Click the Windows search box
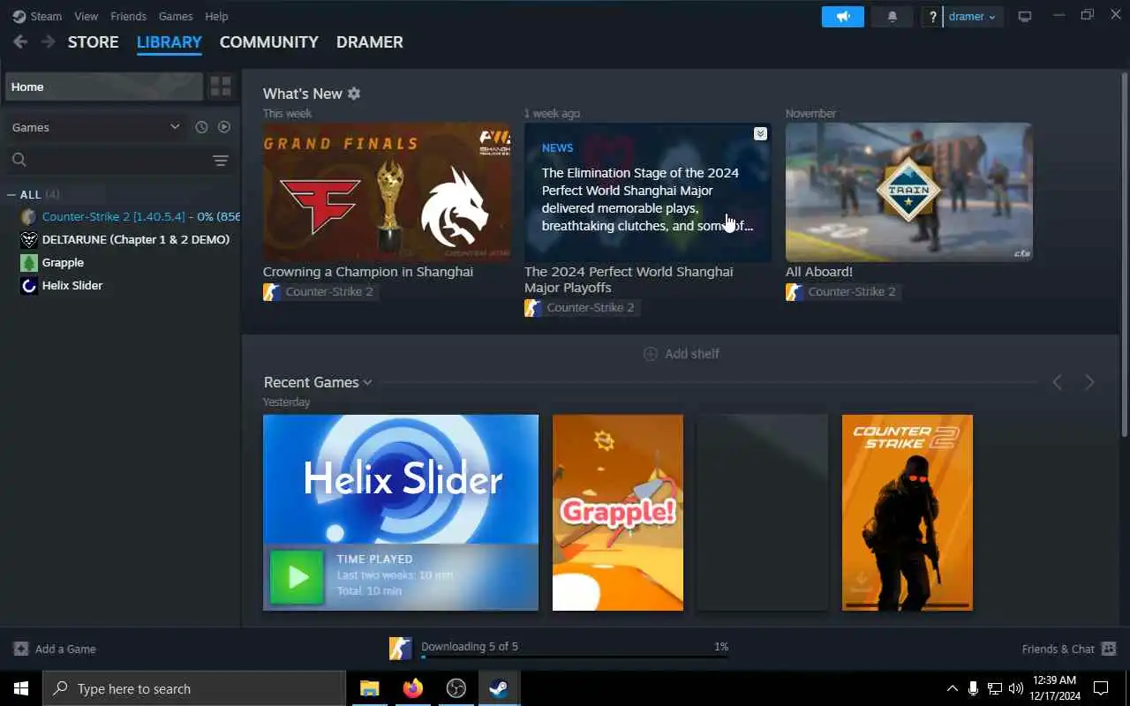This screenshot has height=706, width=1130. 194,688
